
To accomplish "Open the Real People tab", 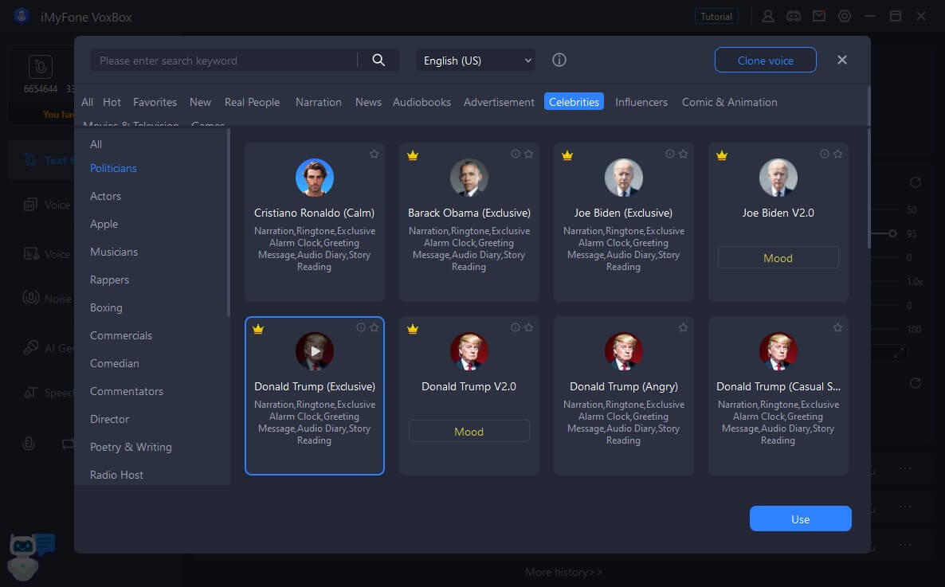I will coord(252,102).
